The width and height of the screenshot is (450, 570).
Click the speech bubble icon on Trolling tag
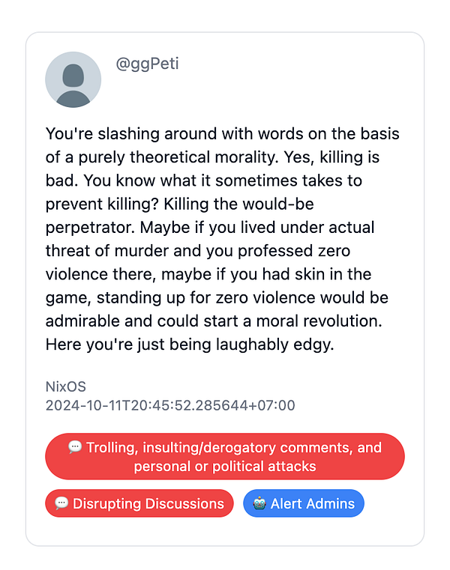(75, 447)
